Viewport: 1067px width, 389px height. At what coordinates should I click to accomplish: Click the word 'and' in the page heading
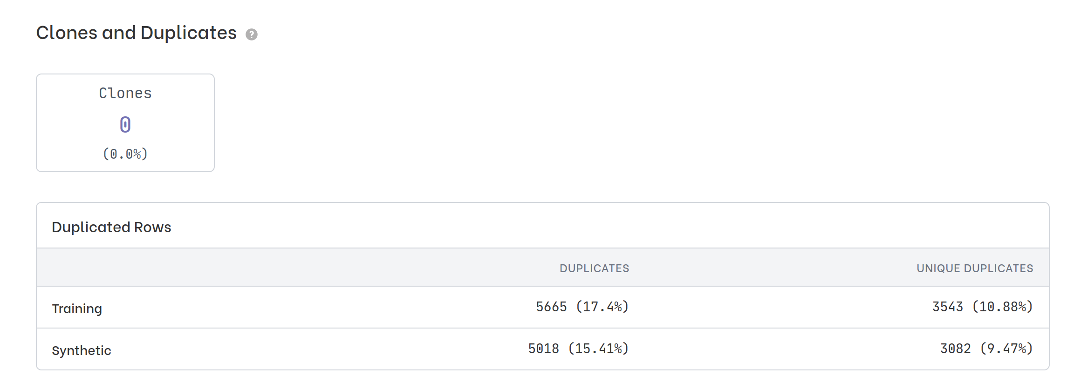[119, 33]
